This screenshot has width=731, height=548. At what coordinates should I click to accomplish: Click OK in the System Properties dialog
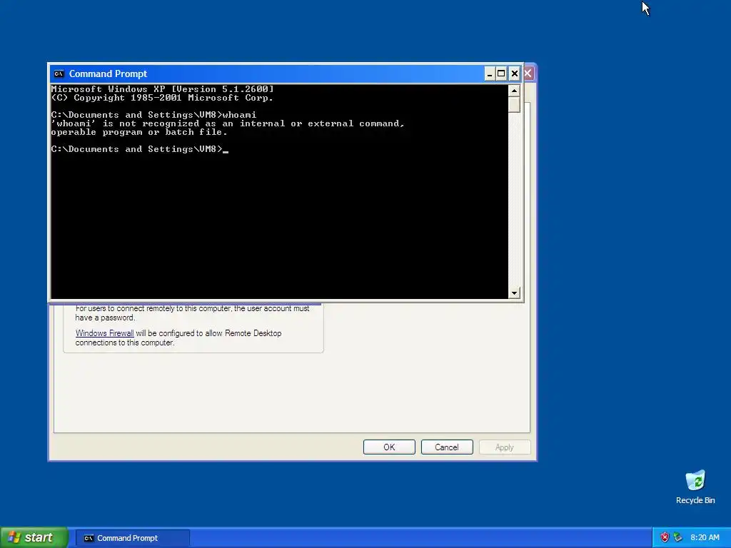click(x=389, y=447)
